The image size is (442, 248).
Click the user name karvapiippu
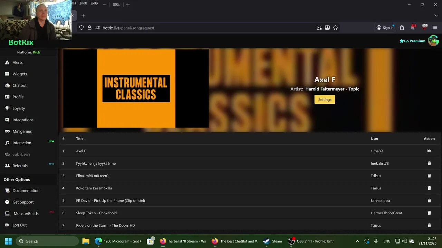380,200
